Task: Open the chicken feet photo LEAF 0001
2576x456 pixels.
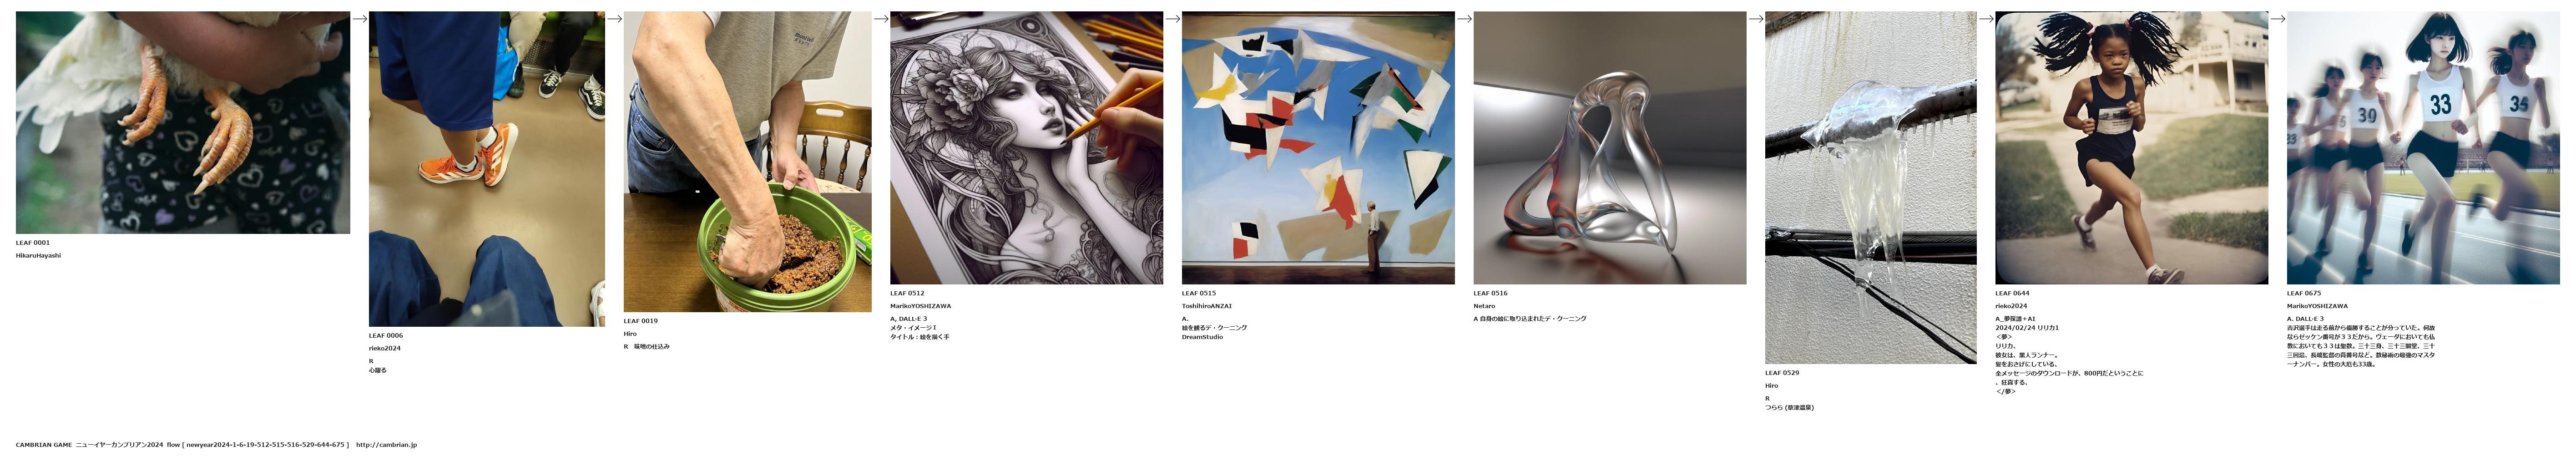Action: 183,123
